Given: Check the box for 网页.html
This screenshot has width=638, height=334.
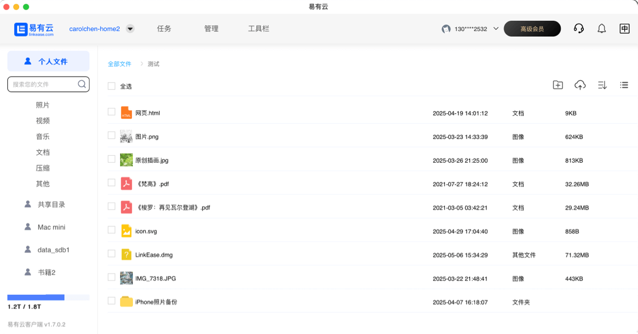Looking at the screenshot, I should 112,112.
